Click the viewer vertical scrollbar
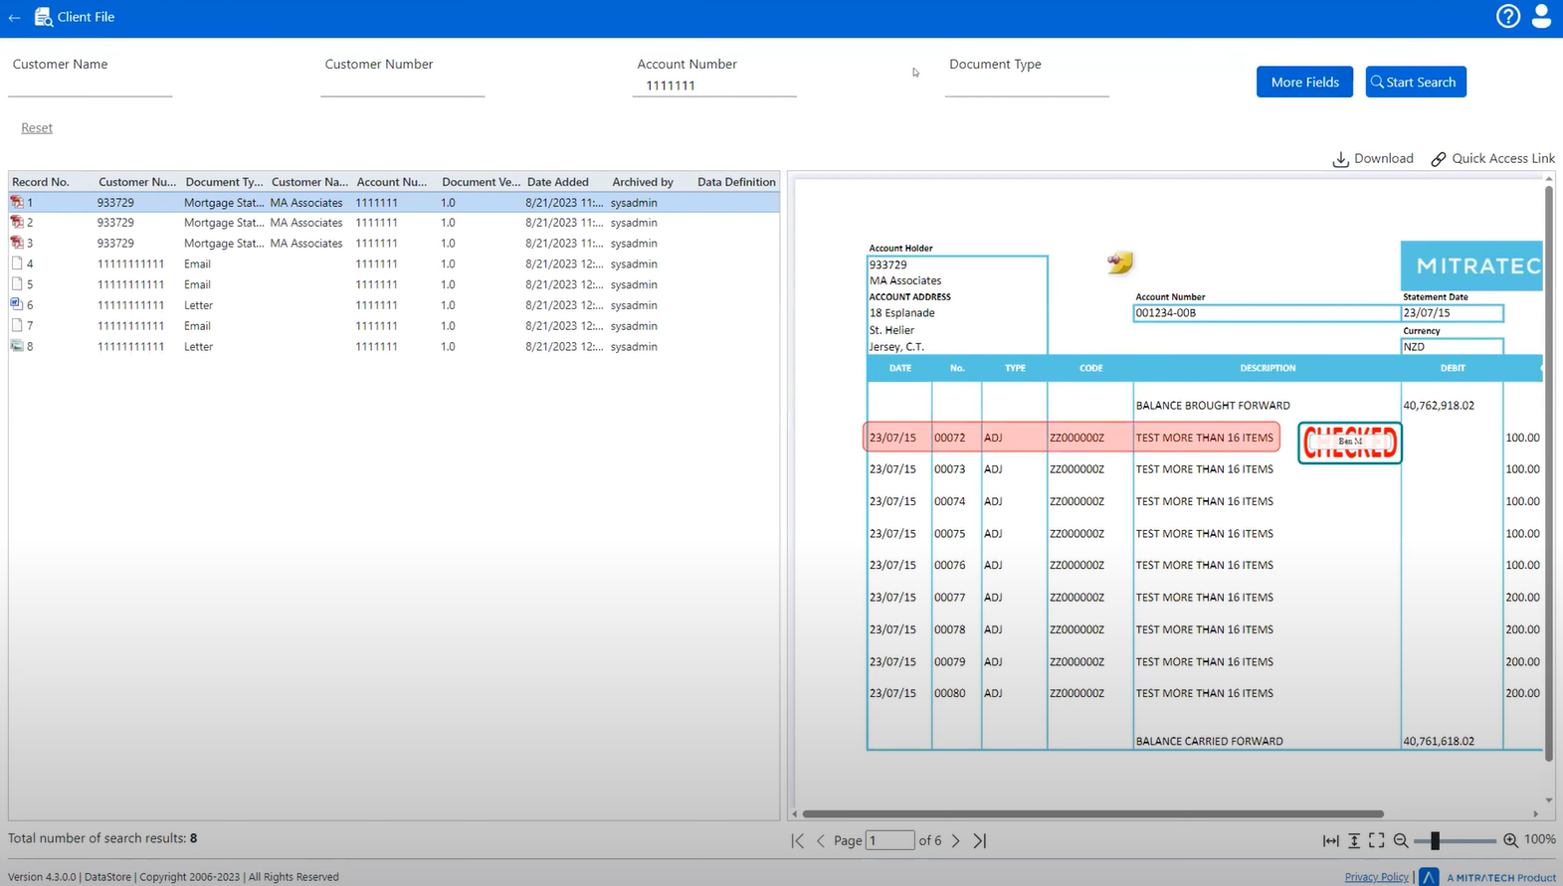Image resolution: width=1563 pixels, height=886 pixels. point(1549,472)
